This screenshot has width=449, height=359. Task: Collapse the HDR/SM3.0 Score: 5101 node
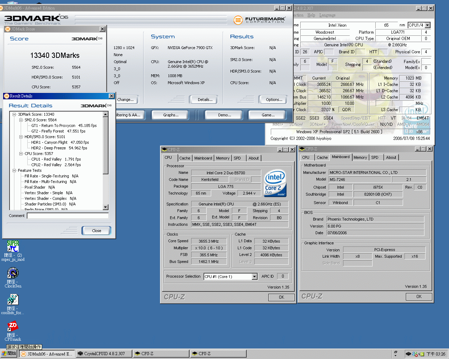[x=21, y=137]
